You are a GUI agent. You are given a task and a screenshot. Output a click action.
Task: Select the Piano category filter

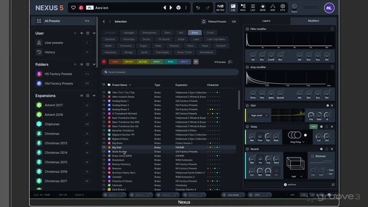tap(190, 46)
